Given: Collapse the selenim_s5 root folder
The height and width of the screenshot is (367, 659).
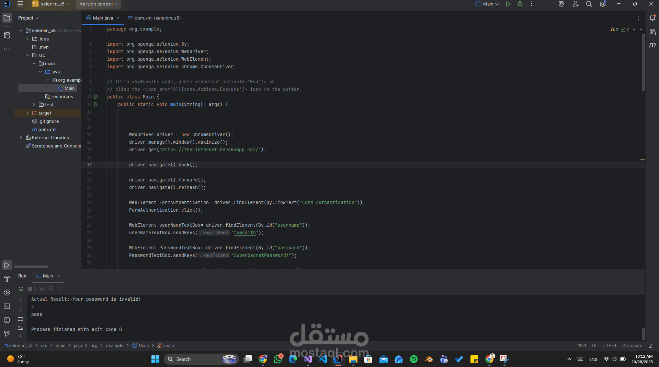Looking at the screenshot, I should point(21,31).
